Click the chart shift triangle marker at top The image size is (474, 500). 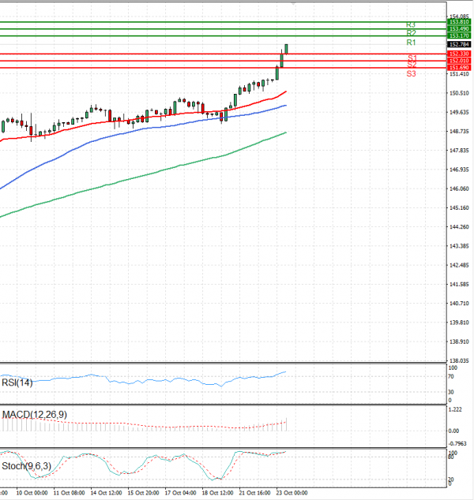click(x=294, y=4)
